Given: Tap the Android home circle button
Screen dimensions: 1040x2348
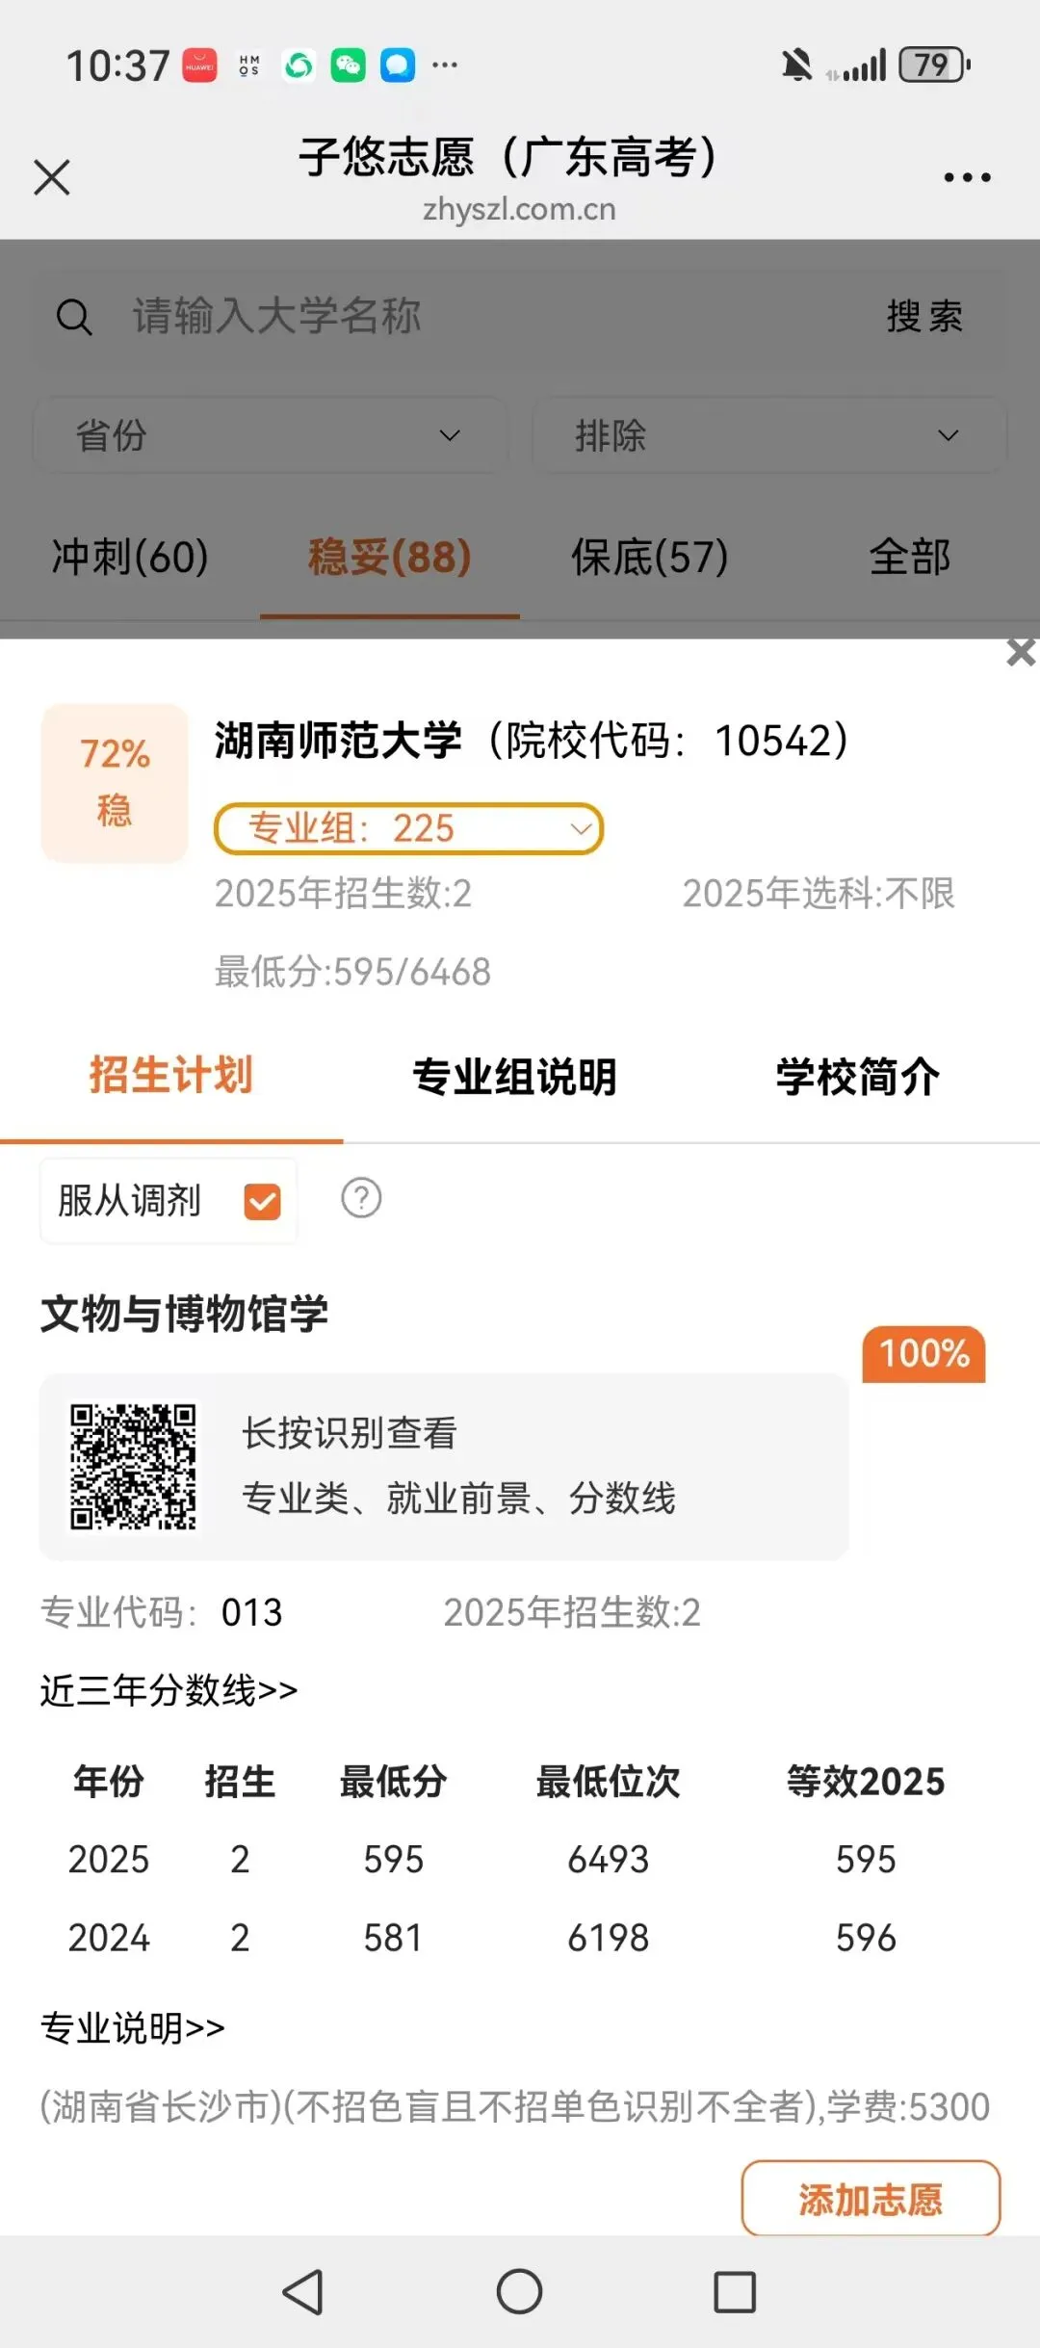Looking at the screenshot, I should 519,2292.
